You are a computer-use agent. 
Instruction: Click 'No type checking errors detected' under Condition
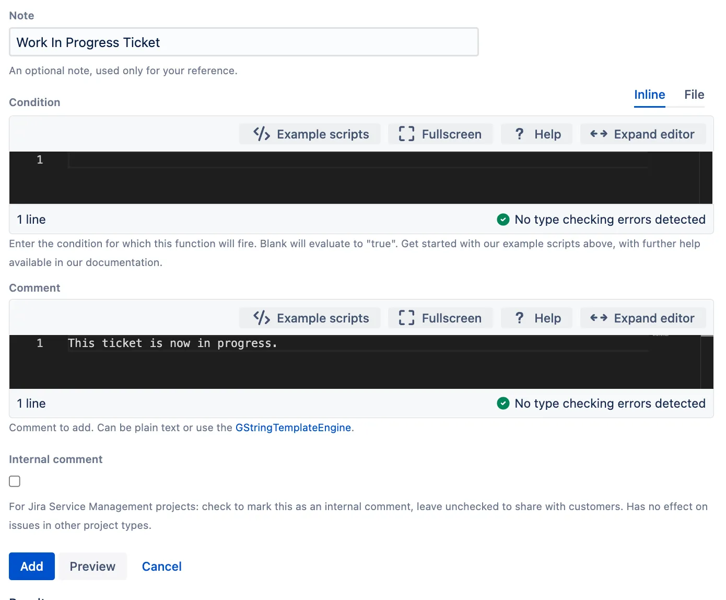[610, 220]
